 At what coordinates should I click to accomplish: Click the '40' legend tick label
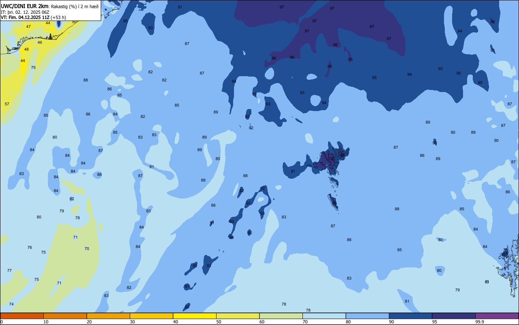click(x=176, y=322)
